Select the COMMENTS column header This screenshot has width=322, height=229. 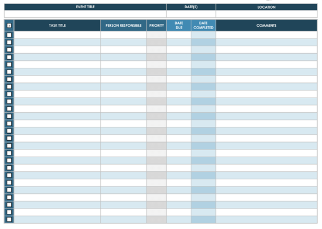(x=266, y=25)
